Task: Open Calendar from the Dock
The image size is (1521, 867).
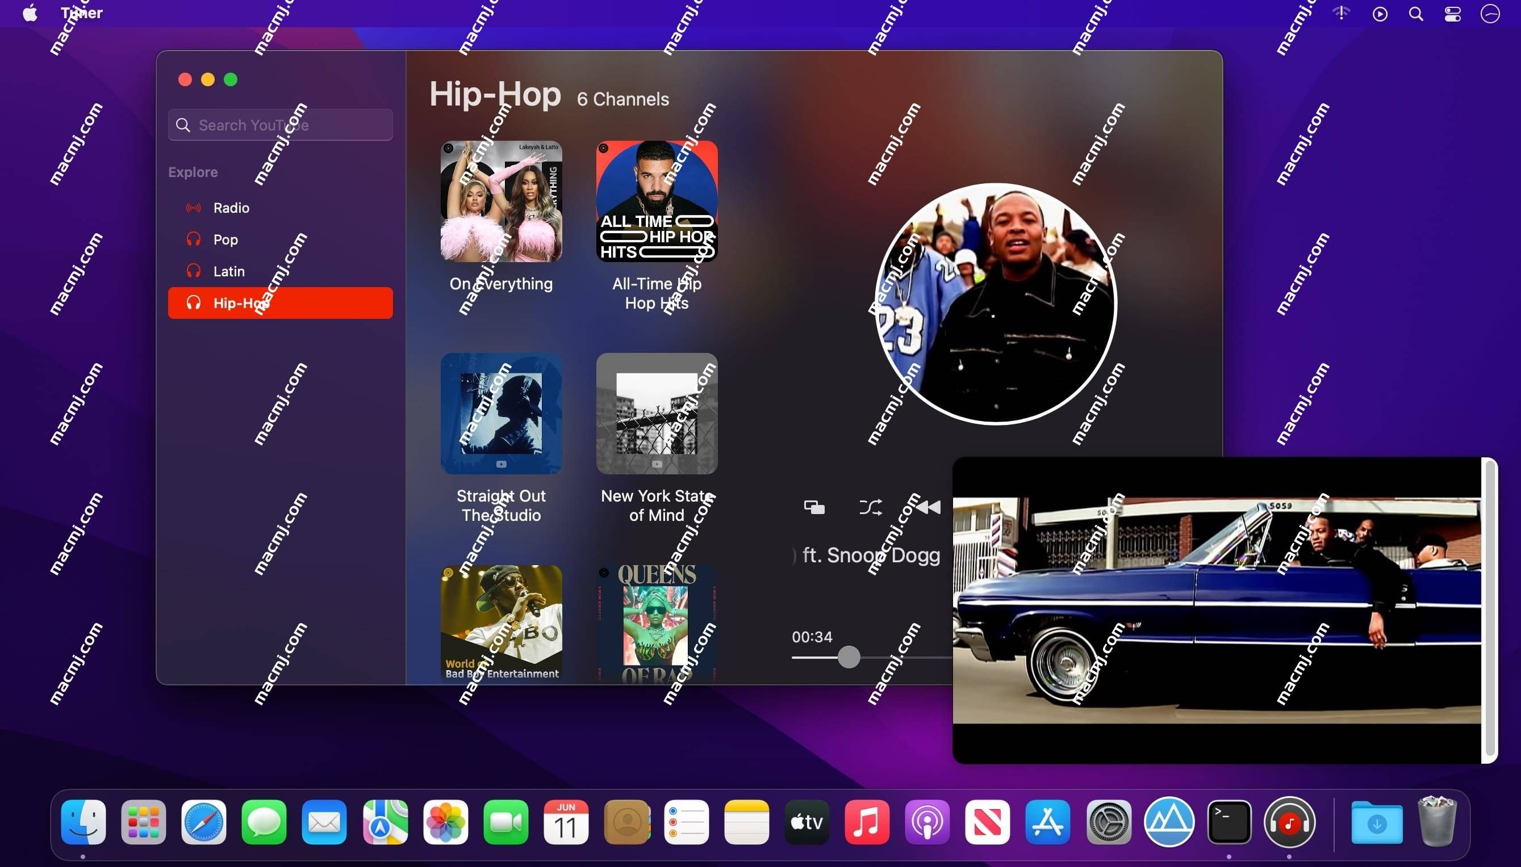Action: [566, 822]
